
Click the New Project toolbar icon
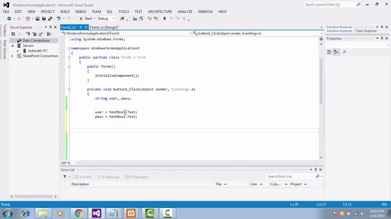(27, 19)
